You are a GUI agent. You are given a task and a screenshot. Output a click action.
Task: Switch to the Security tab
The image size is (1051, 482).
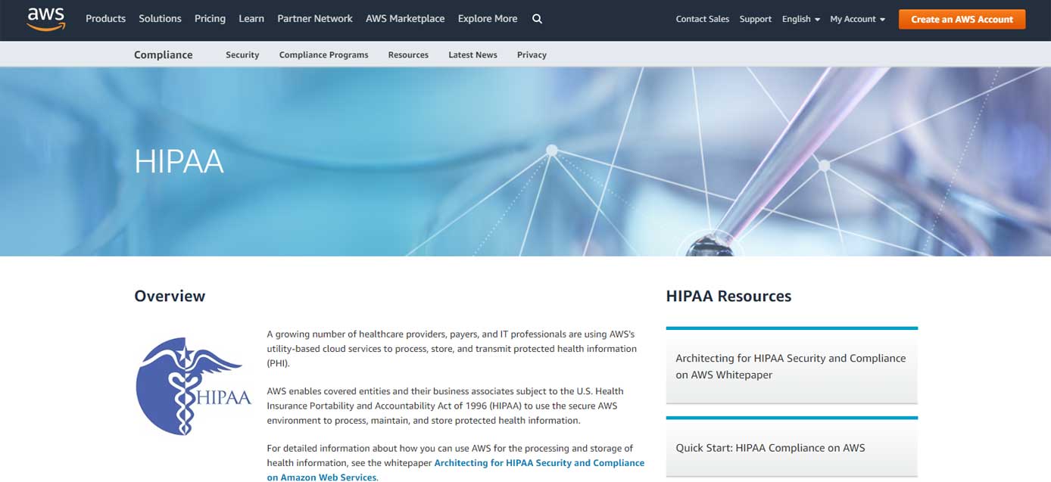[x=242, y=54]
